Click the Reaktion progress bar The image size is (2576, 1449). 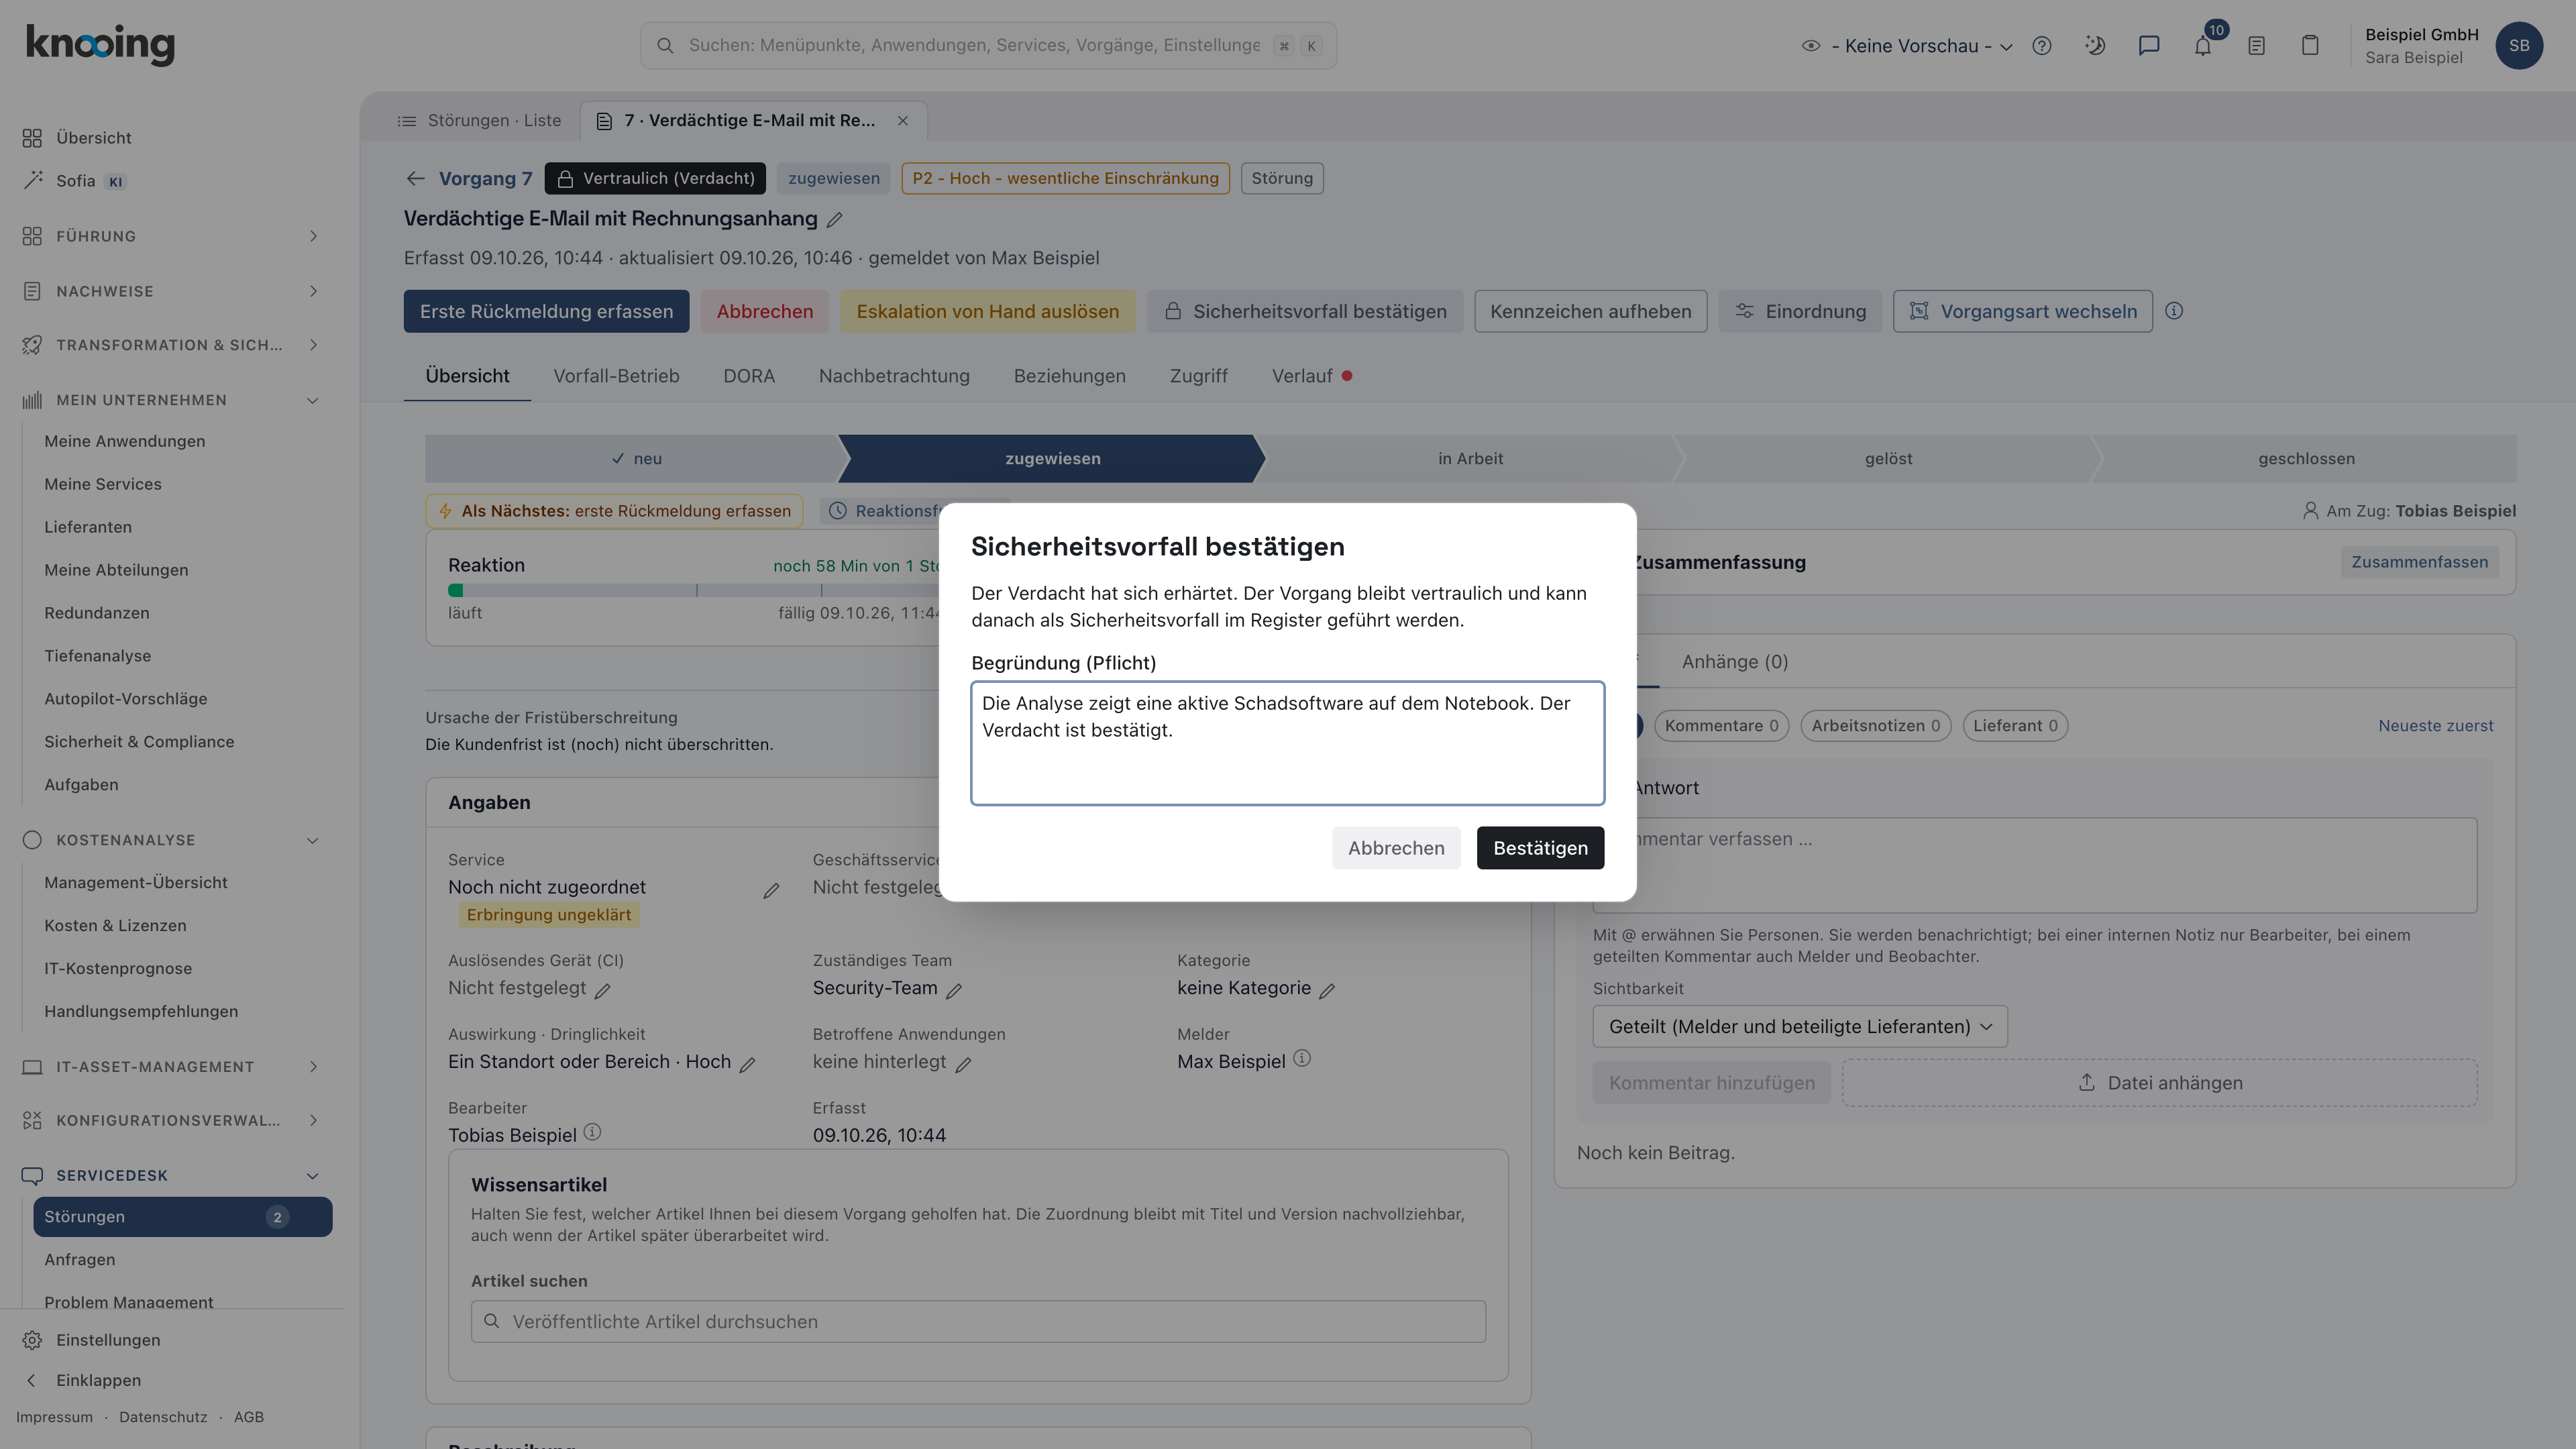(694, 591)
